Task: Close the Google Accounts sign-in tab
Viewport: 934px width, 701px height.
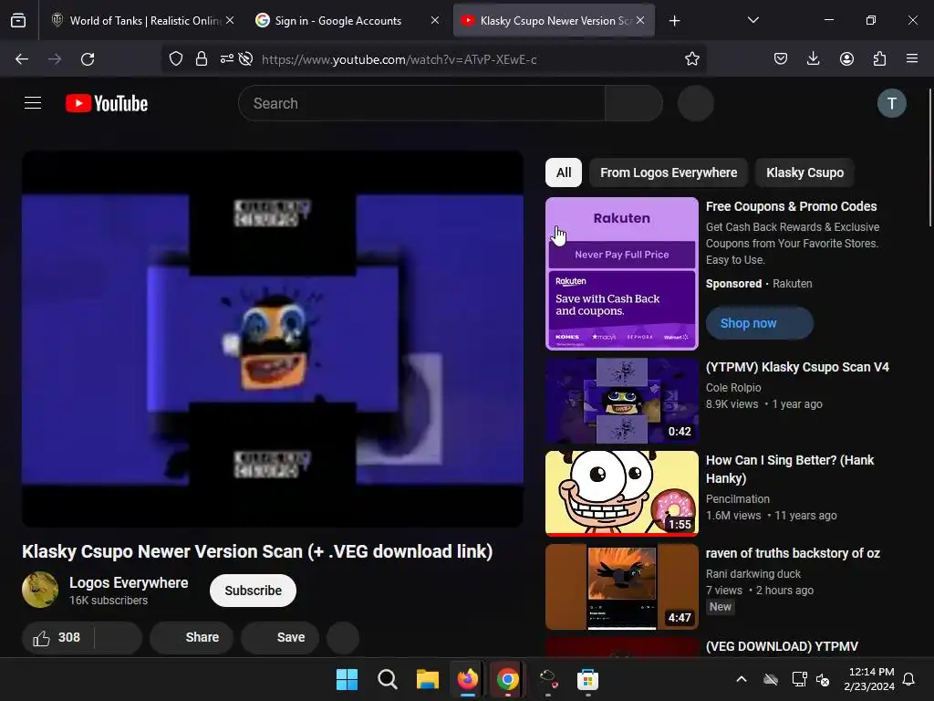Action: (x=435, y=21)
